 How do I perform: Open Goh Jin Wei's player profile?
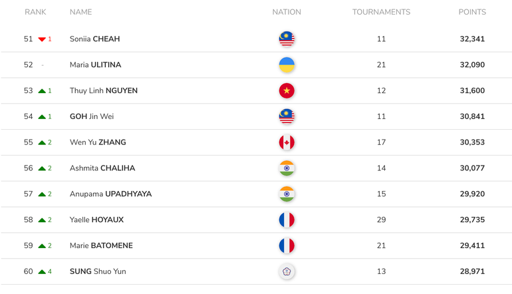(92, 116)
